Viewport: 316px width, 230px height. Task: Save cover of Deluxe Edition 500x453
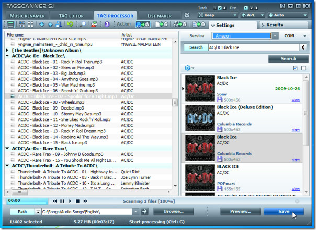point(220,129)
